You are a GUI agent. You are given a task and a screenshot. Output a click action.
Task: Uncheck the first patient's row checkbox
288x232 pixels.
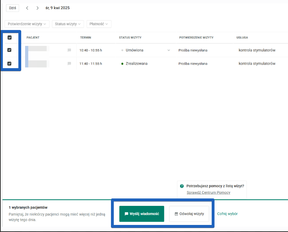pos(10,50)
